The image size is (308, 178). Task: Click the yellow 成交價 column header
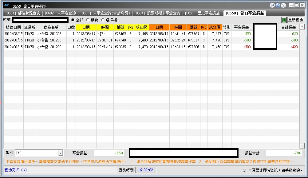pos(141,27)
